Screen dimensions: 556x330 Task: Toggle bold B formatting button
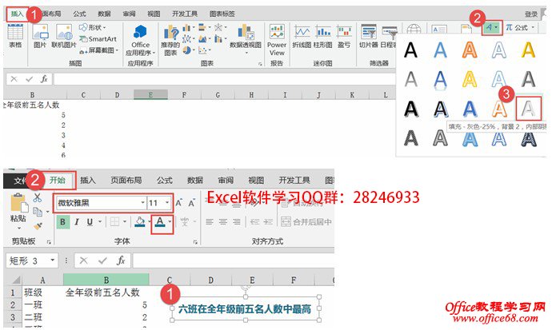[x=62, y=222]
